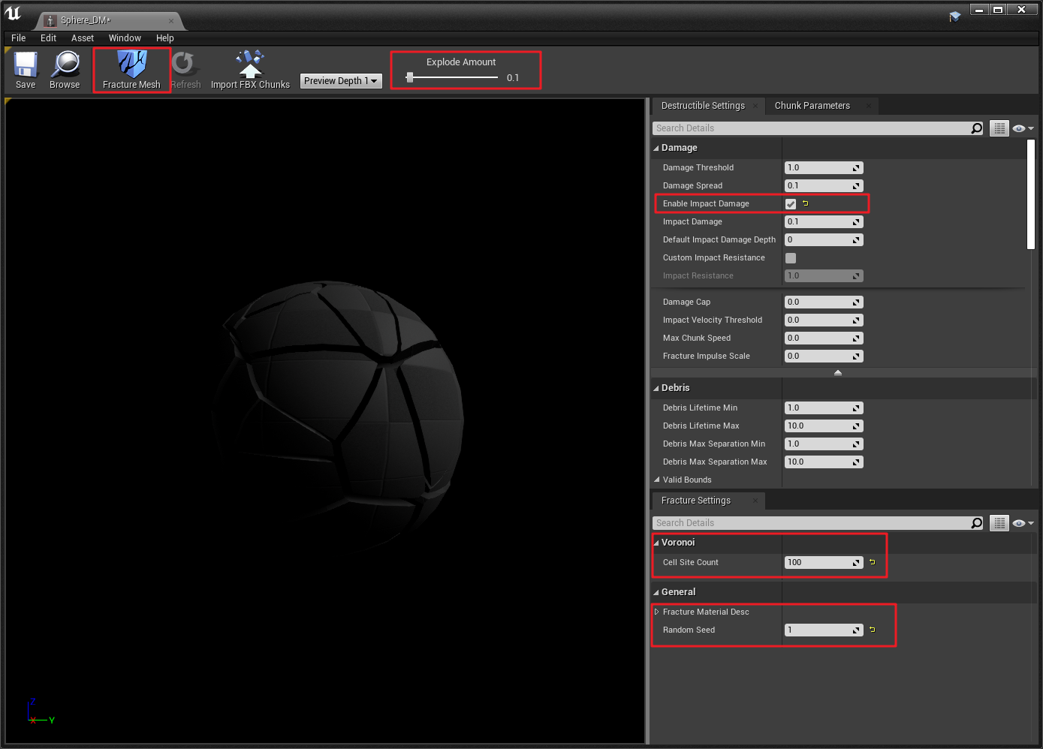Click the Impact Velocity Threshold value field
Screen dimensions: 1043x749
click(x=824, y=320)
